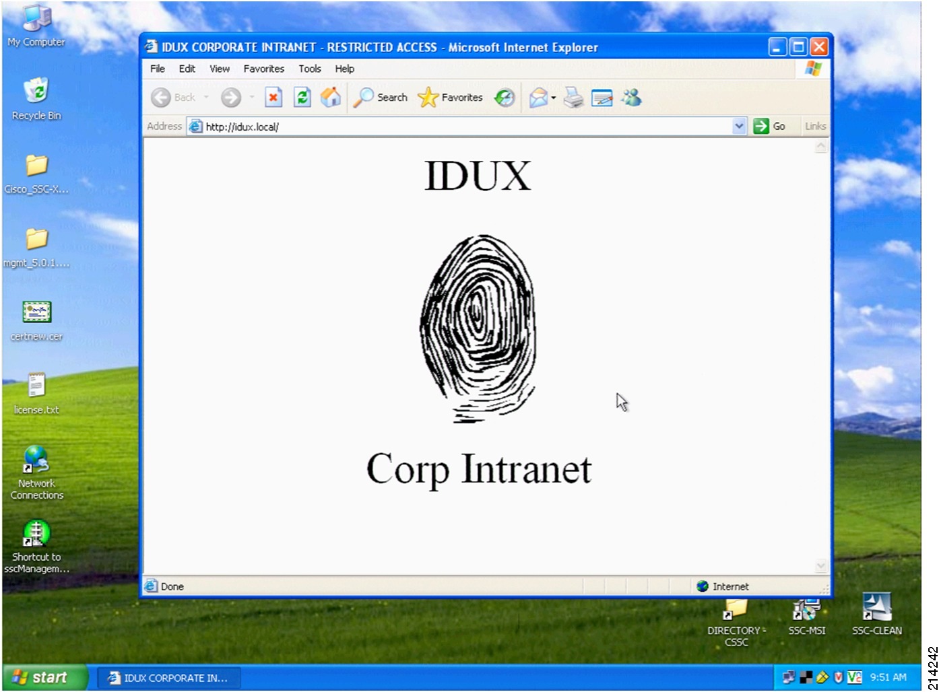Refresh the idux.local page
This screenshot has height=692, width=939.
pos(302,98)
